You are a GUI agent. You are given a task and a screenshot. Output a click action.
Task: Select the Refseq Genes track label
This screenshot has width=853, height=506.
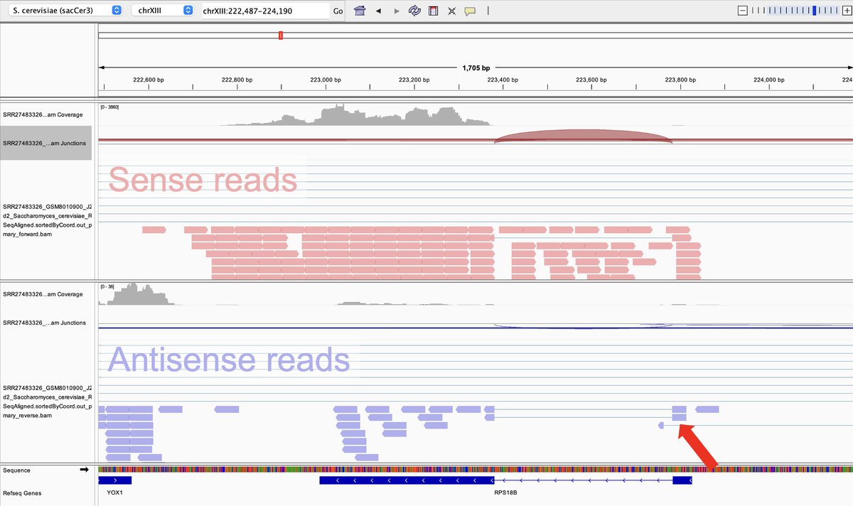[x=22, y=492]
